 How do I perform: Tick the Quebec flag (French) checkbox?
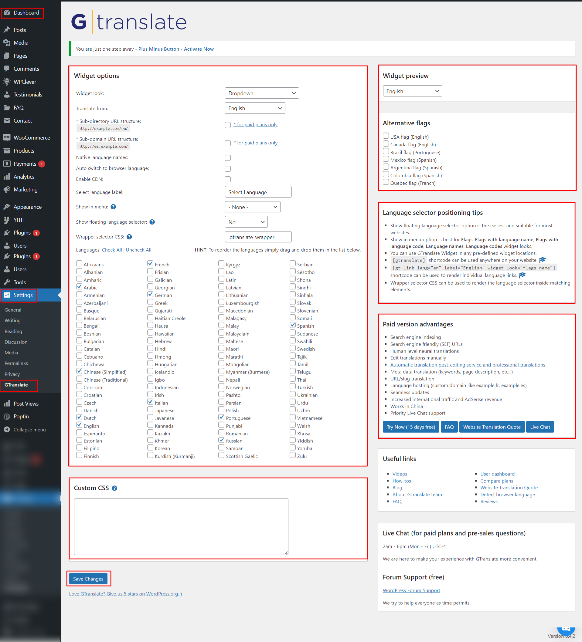tap(386, 182)
